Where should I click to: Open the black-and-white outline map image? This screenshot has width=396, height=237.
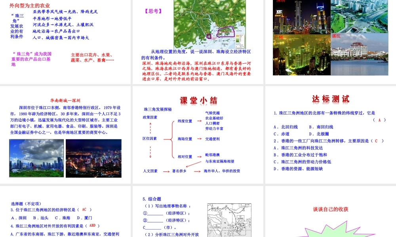pyautogui.click(x=229, y=220)
